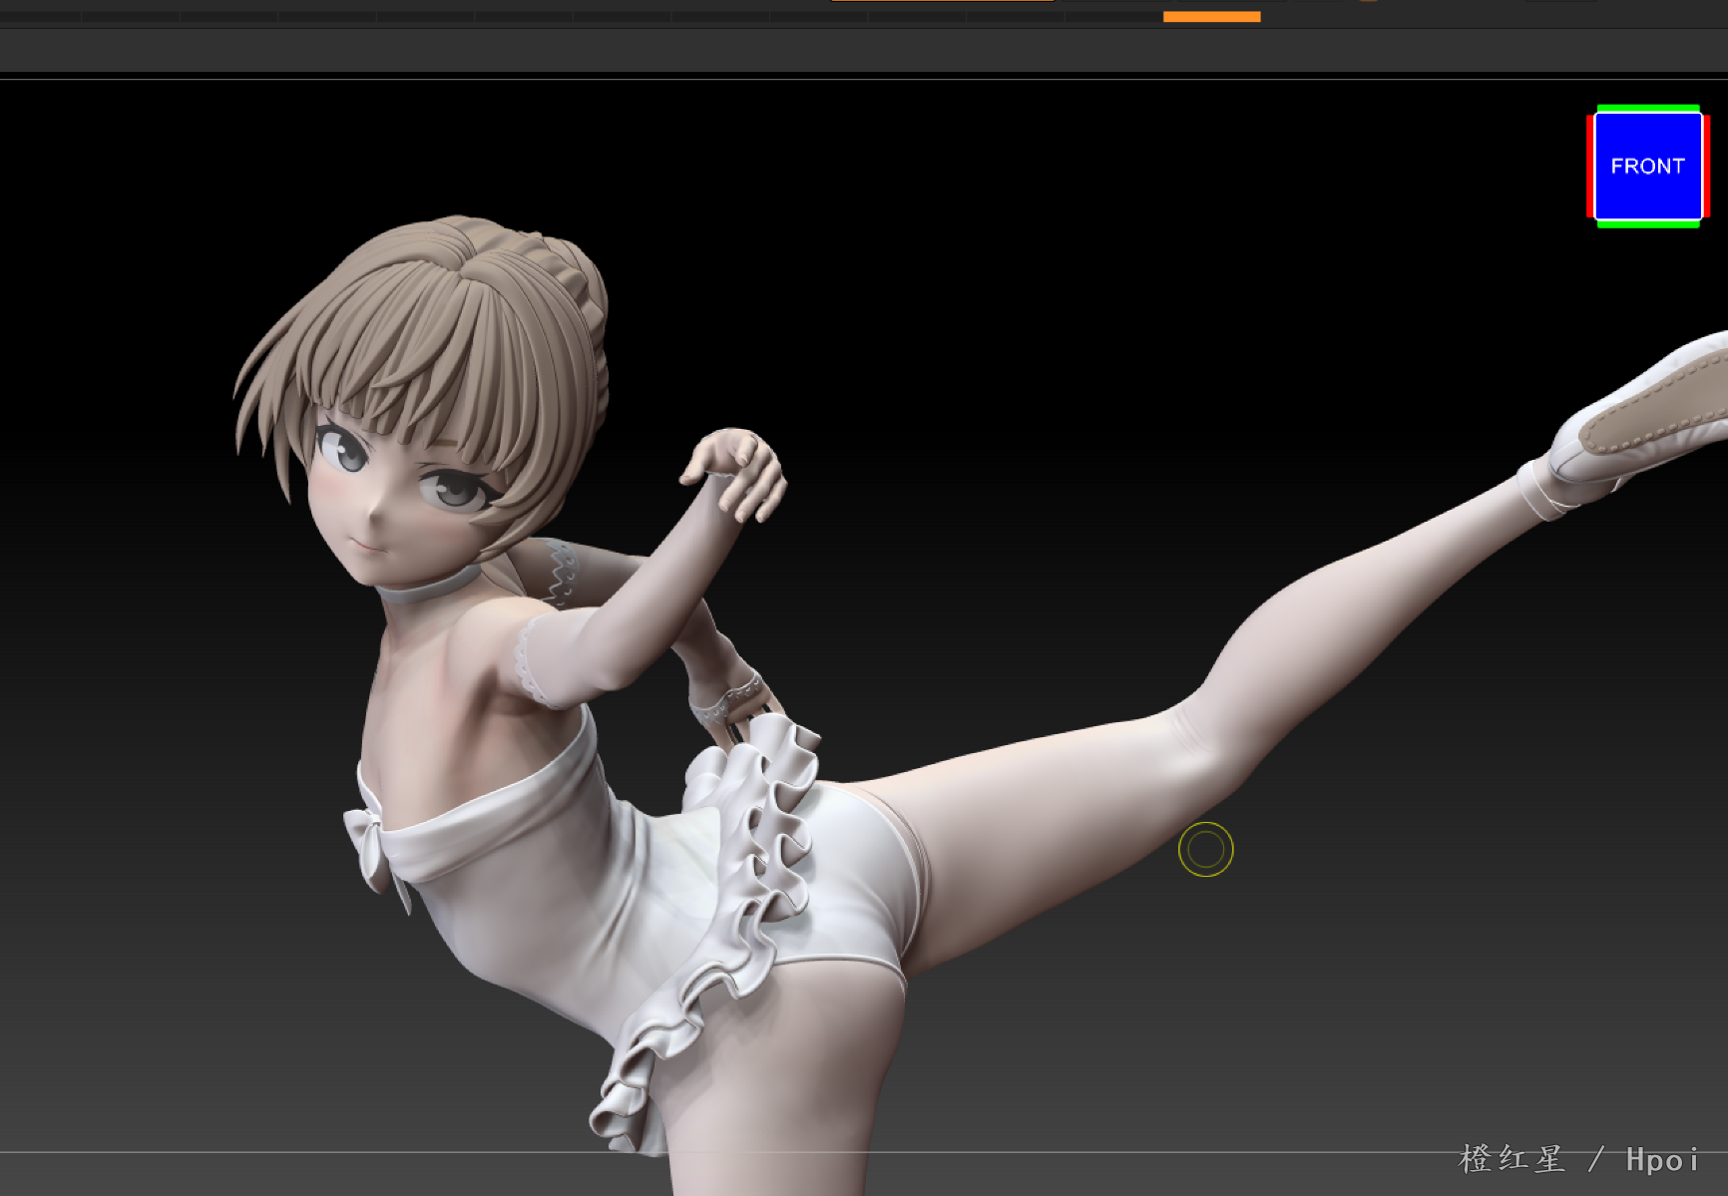Click the 3D ballerina model's face
Image resolution: width=1728 pixels, height=1196 pixels.
399,499
